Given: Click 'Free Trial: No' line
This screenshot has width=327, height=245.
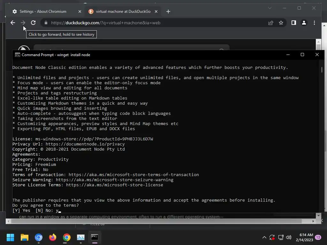Looking at the screenshot, I should 30,169.
